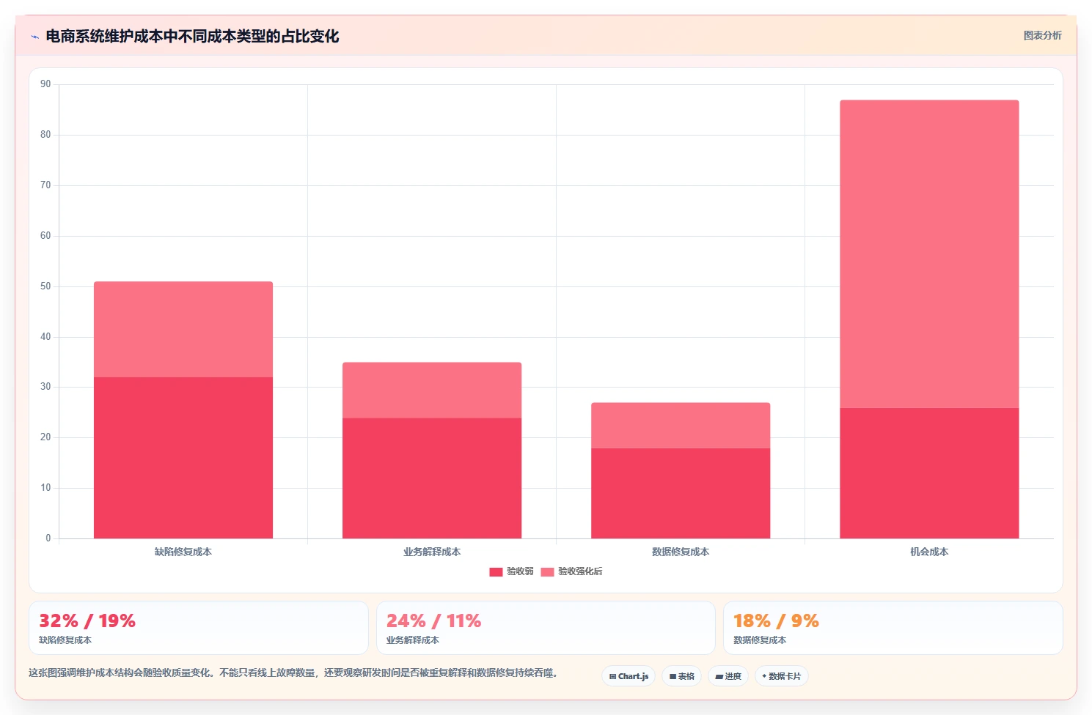Click the lightning icon beside the chart title
Viewport: 1092px width, 715px height.
pos(34,37)
